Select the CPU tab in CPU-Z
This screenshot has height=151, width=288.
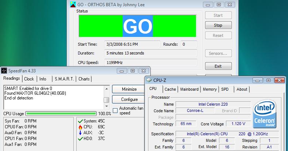coord(153,88)
